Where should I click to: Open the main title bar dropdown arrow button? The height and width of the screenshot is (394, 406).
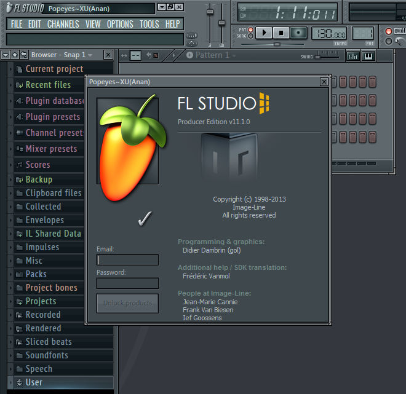[162, 7]
